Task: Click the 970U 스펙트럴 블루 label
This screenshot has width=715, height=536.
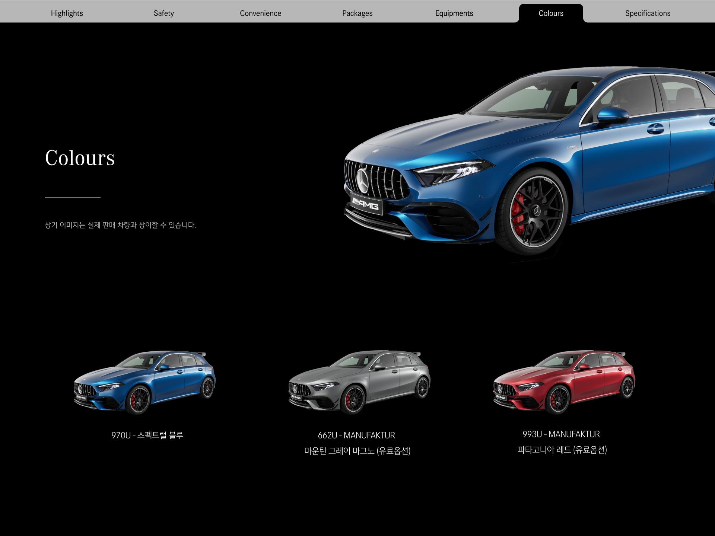Action: tap(147, 435)
